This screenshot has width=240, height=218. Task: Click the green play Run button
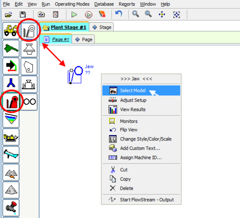[x=74, y=15]
